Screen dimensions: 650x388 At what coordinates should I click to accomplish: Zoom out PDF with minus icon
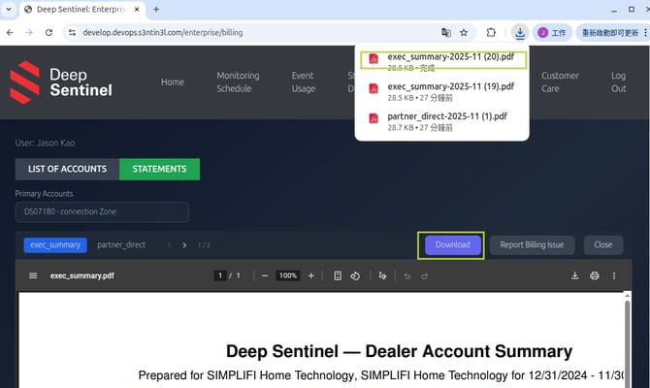[x=265, y=275]
